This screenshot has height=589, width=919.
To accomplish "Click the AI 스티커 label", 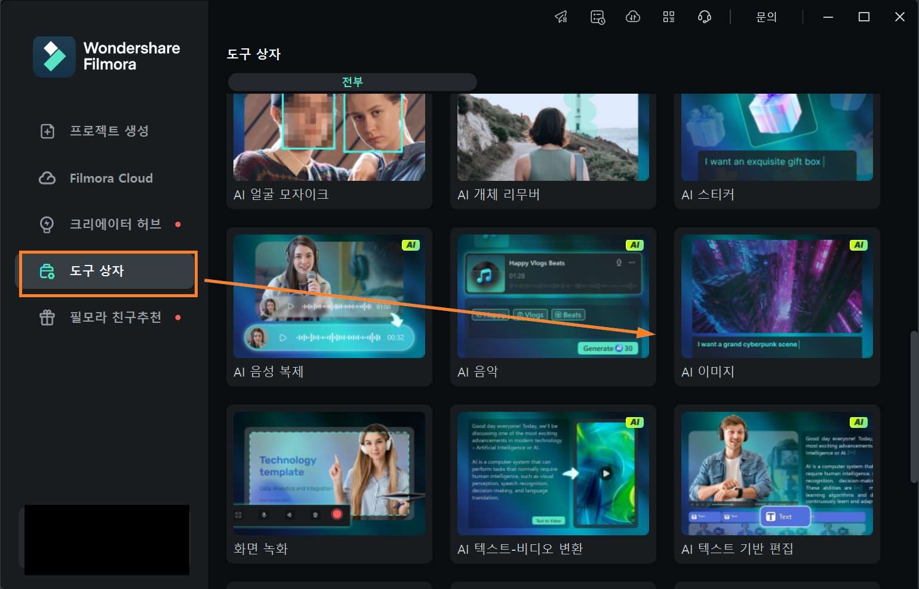I will pyautogui.click(x=708, y=195).
